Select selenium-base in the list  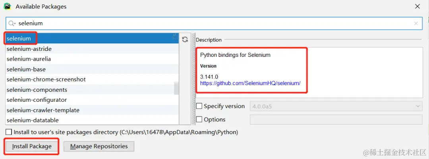point(92,69)
